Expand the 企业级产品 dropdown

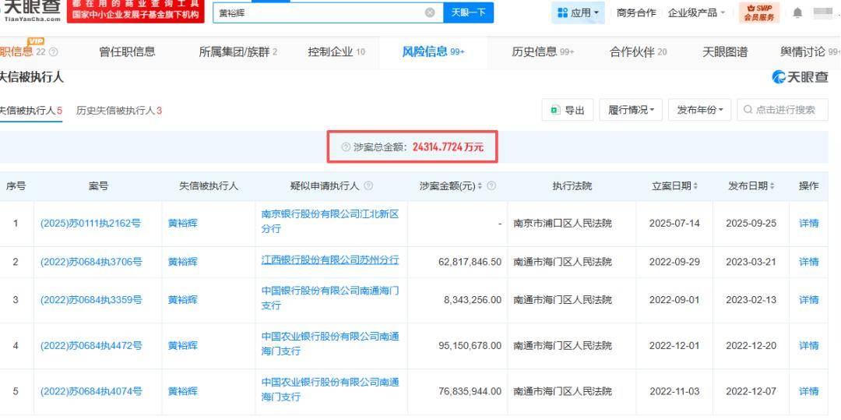tap(696, 13)
